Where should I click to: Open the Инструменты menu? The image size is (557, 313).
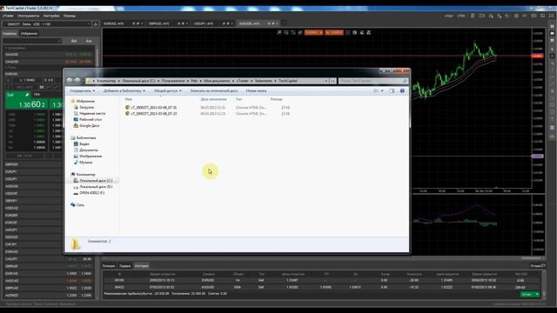pos(29,16)
